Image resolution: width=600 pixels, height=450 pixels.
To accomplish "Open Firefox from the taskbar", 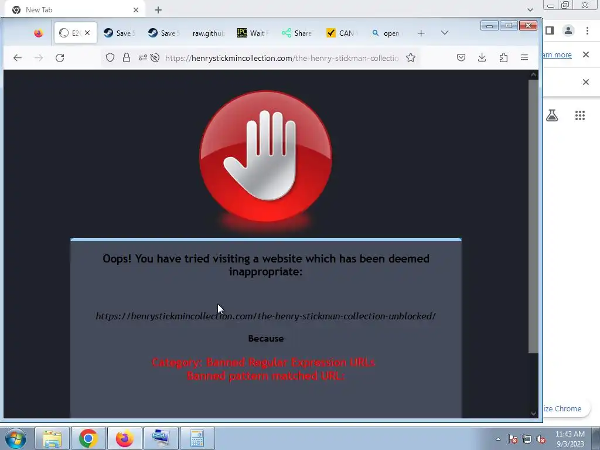I will pos(125,438).
